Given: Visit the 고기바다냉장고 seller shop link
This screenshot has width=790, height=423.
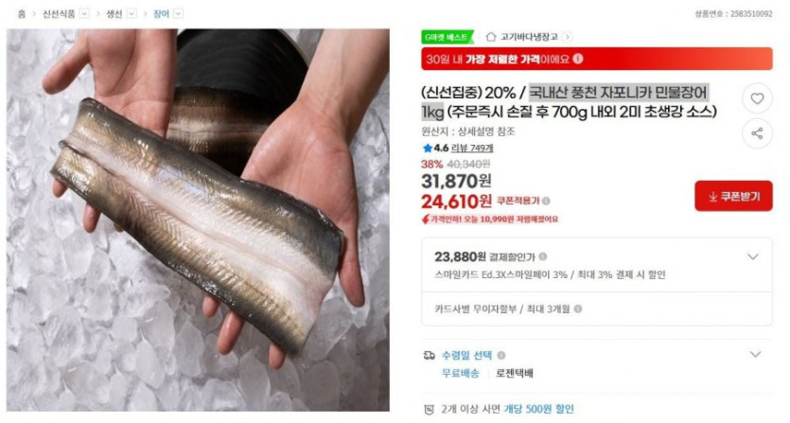Looking at the screenshot, I should 529,37.
